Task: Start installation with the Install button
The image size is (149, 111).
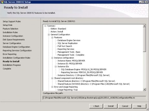Action: pyautogui.click(x=111, y=106)
